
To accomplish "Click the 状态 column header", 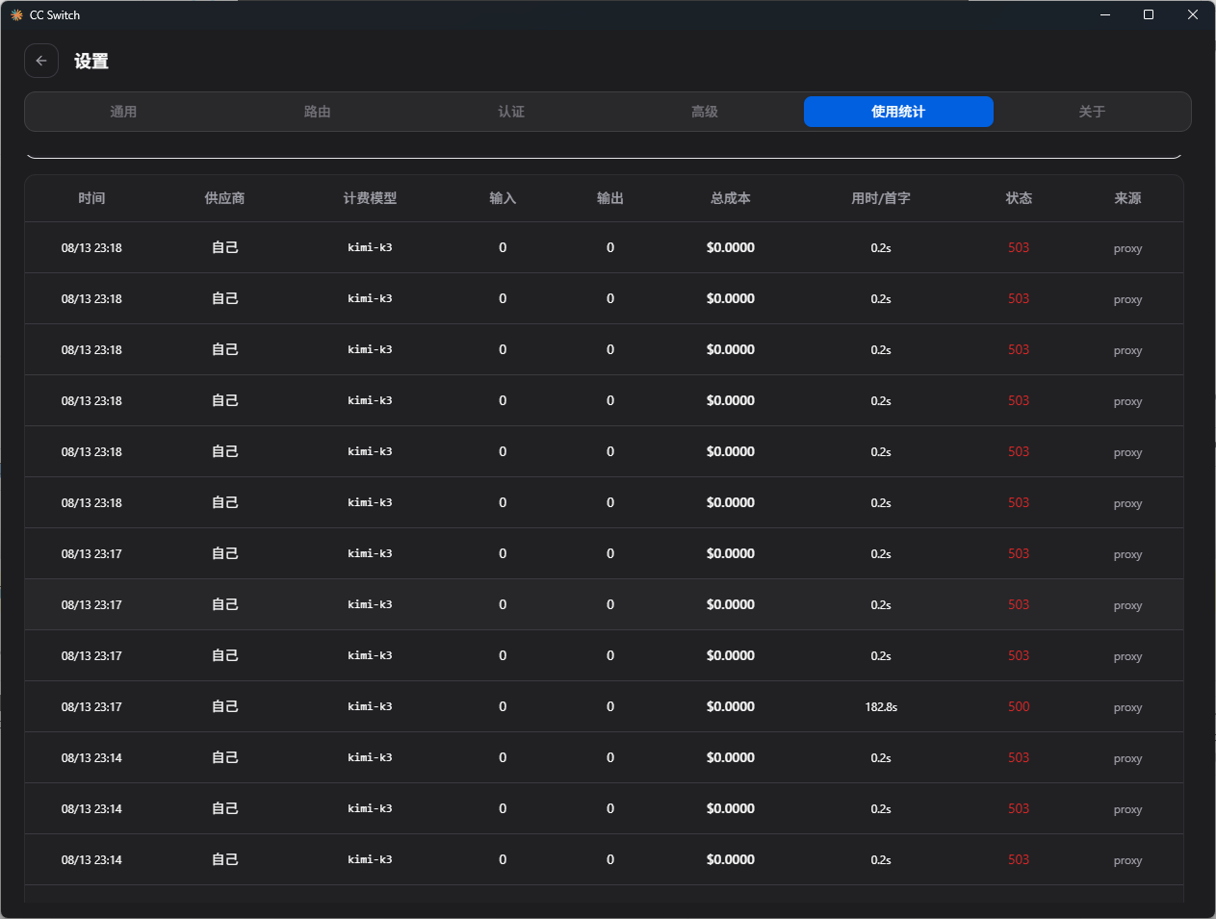I will pos(1019,198).
